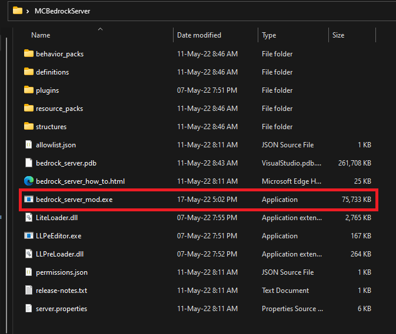Click the bedrock_server_mod.exe application icon
Screen dimensions: 396x334
coord(29,199)
